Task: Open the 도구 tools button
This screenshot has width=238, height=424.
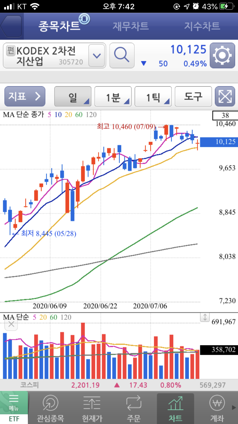Action: coord(193,96)
